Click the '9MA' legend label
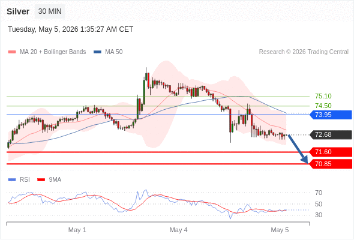Image resolution: width=354 pixels, height=240 pixels. (55, 180)
